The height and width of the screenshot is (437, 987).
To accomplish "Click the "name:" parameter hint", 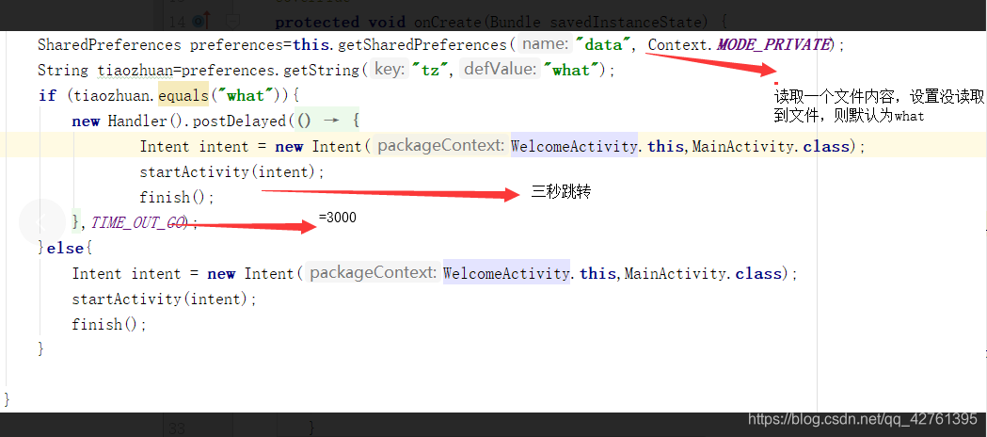I will (x=546, y=44).
